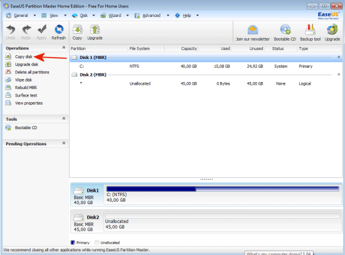Click the View properties link

click(29, 103)
